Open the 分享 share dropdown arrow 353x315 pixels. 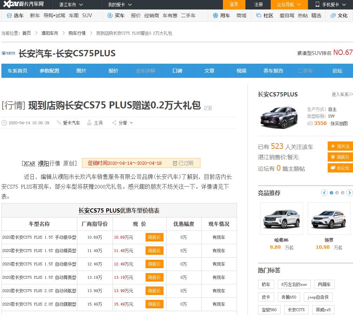[x=131, y=123]
